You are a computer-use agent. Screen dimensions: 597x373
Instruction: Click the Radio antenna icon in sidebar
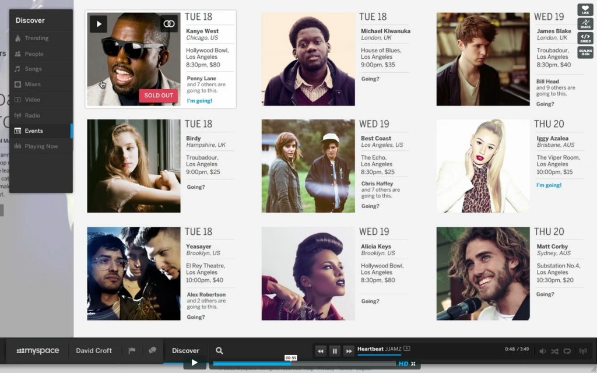(x=17, y=115)
